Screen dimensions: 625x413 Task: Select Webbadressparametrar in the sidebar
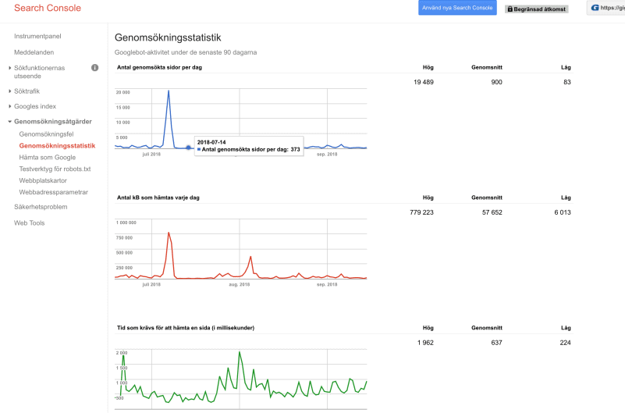pos(53,192)
